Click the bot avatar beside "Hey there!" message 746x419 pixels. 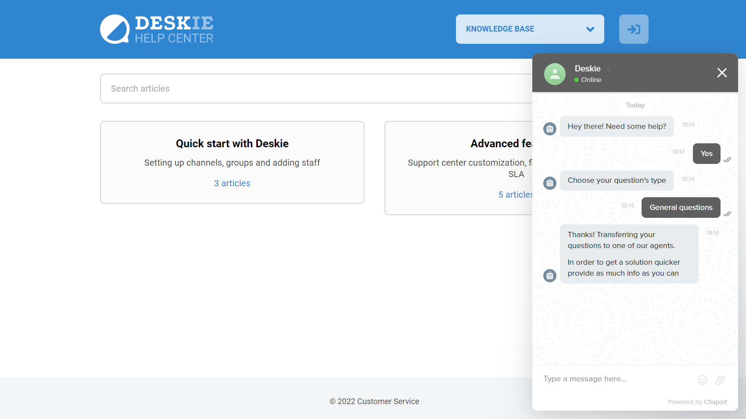click(x=550, y=129)
